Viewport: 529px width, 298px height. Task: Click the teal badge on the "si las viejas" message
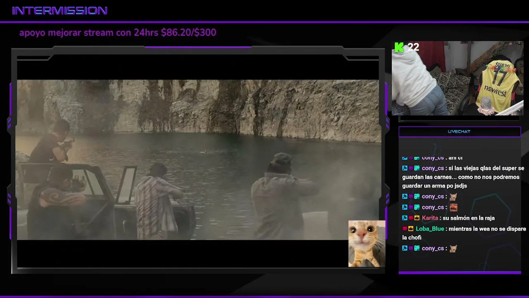[417, 168]
